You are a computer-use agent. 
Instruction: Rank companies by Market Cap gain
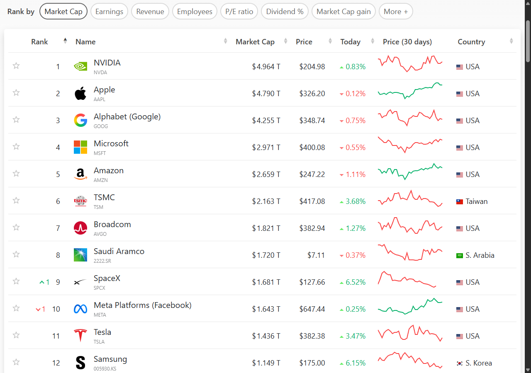pos(344,12)
